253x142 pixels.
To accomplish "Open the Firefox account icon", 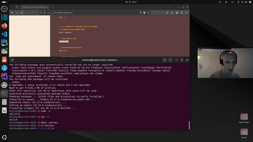I will 177,13.
